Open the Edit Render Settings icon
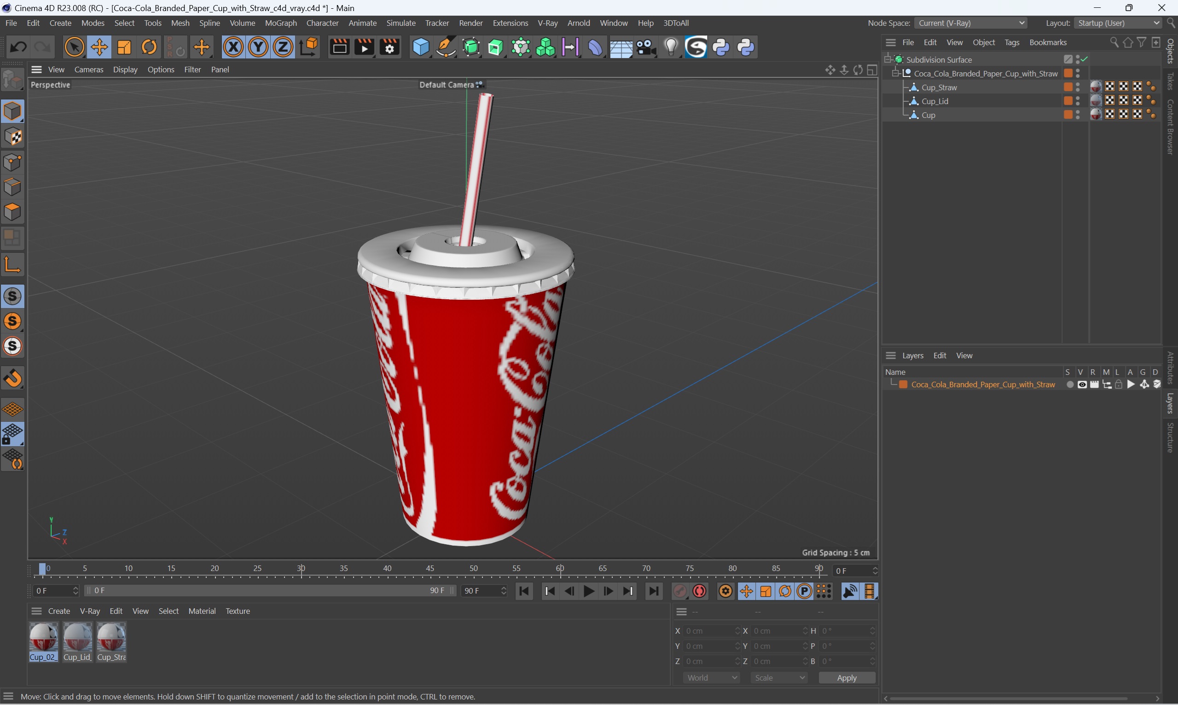1178x705 pixels. point(390,47)
